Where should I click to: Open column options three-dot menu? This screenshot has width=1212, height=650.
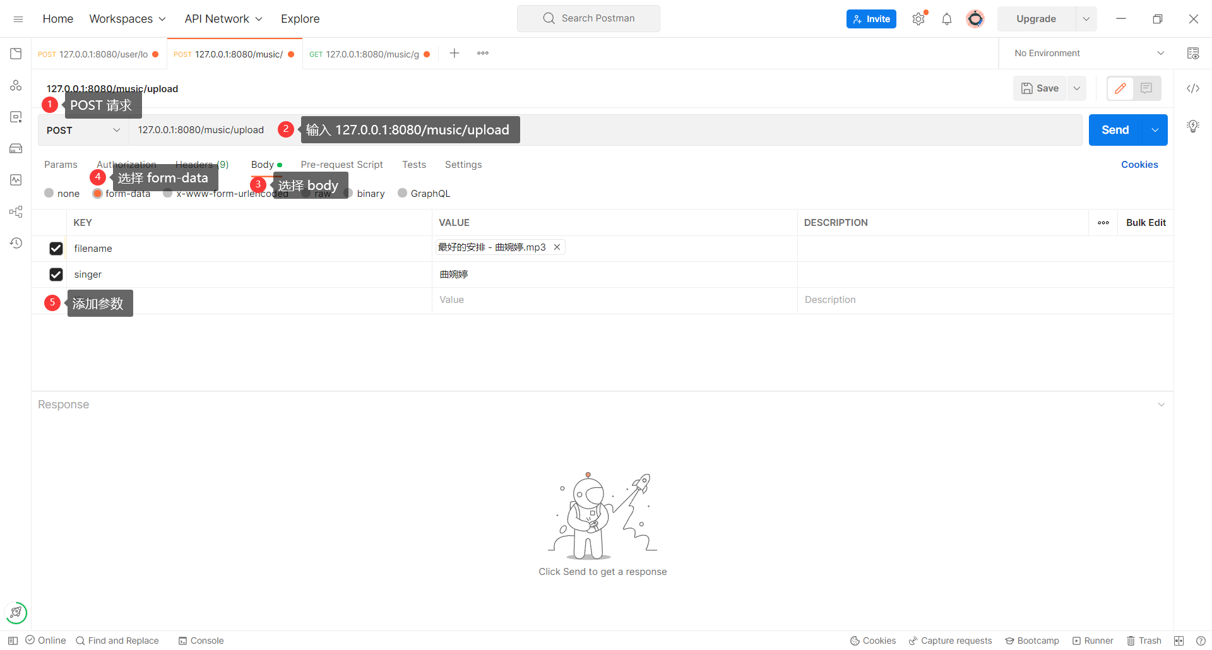1103,223
